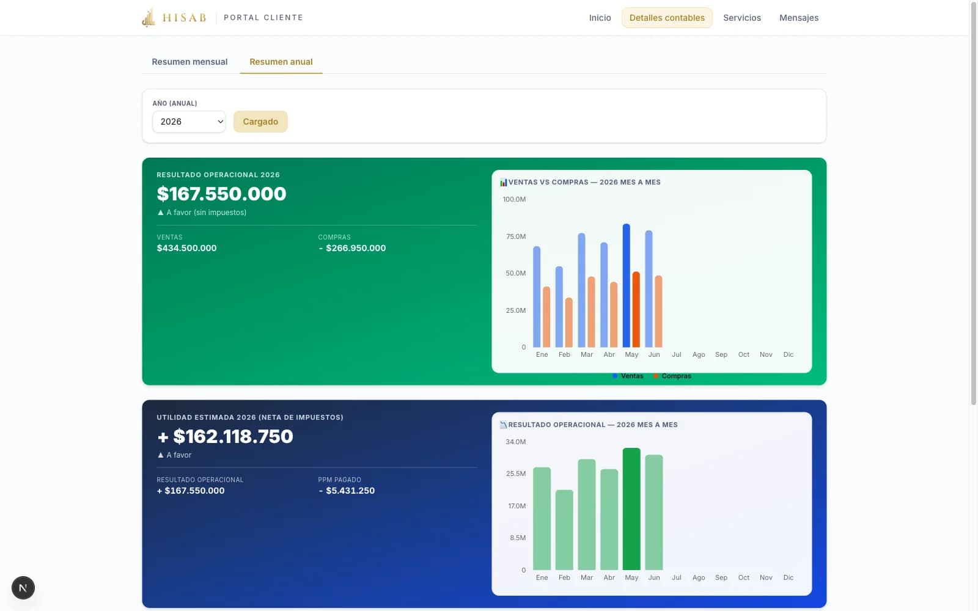Click the dark blue May Ventas bar

(627, 285)
